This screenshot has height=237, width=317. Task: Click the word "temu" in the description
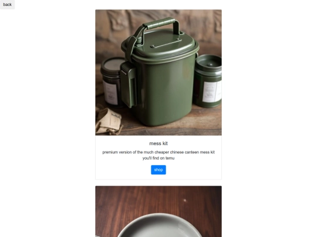tap(170, 158)
